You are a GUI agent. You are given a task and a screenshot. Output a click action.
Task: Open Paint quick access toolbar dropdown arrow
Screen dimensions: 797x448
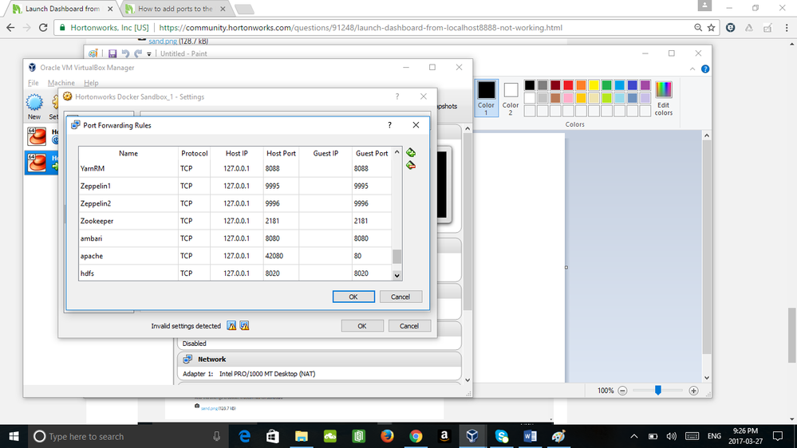point(149,54)
